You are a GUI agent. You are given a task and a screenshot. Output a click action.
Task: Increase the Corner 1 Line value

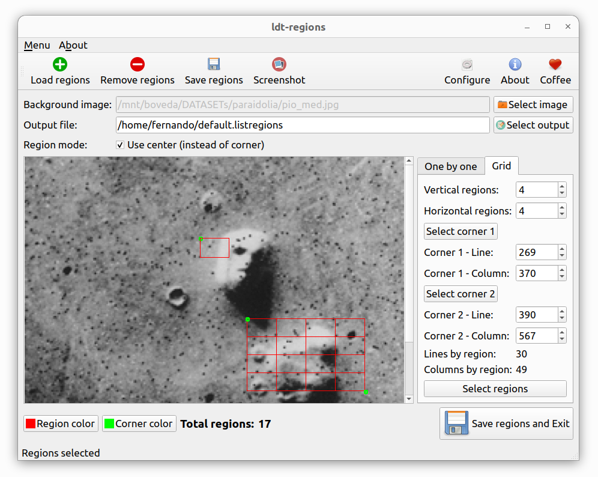pos(562,249)
